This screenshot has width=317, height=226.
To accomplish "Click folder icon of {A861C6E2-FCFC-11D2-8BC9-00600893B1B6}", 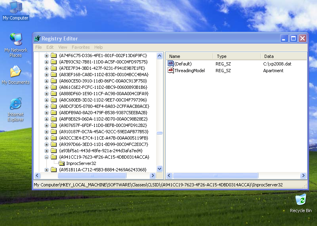I will point(53,87).
